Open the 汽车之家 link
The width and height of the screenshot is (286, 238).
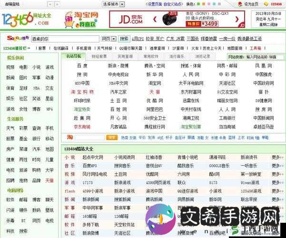click(x=118, y=92)
